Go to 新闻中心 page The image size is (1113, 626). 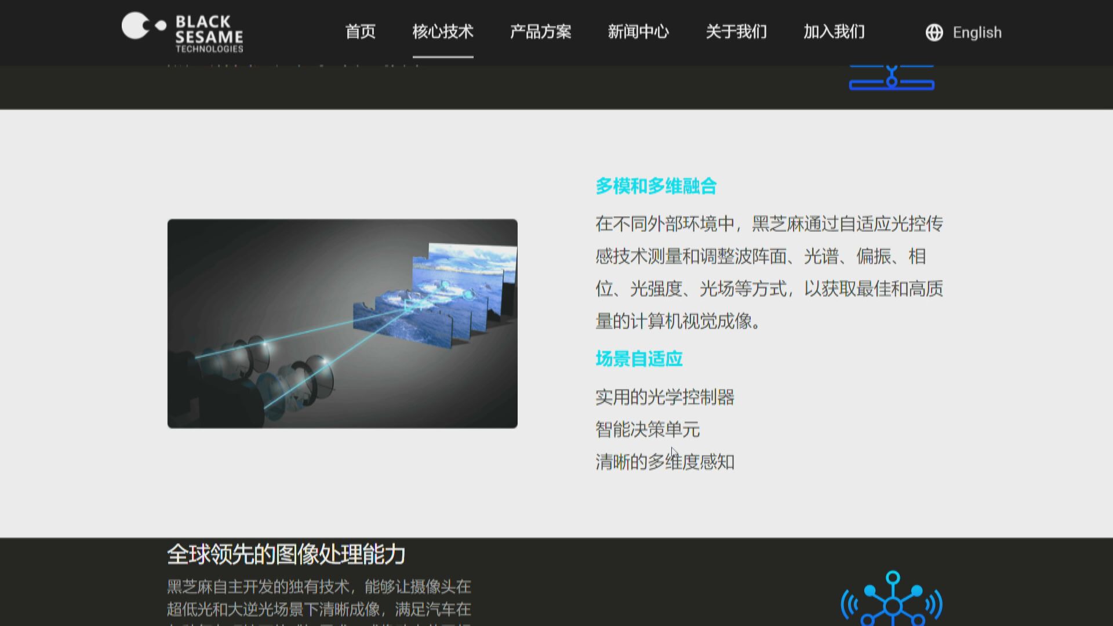click(x=638, y=32)
